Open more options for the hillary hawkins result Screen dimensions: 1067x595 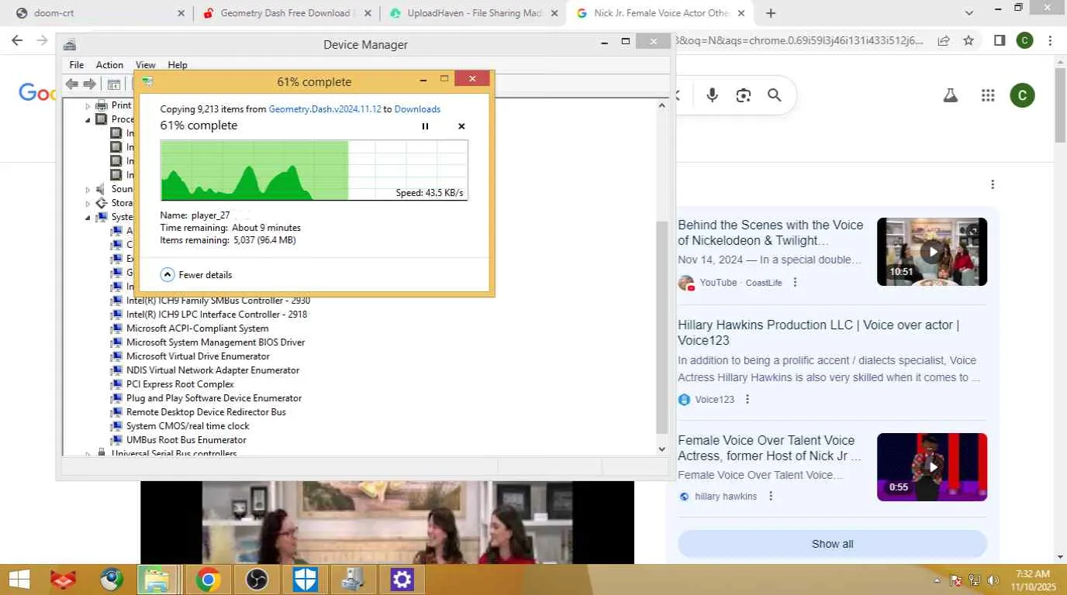click(771, 497)
